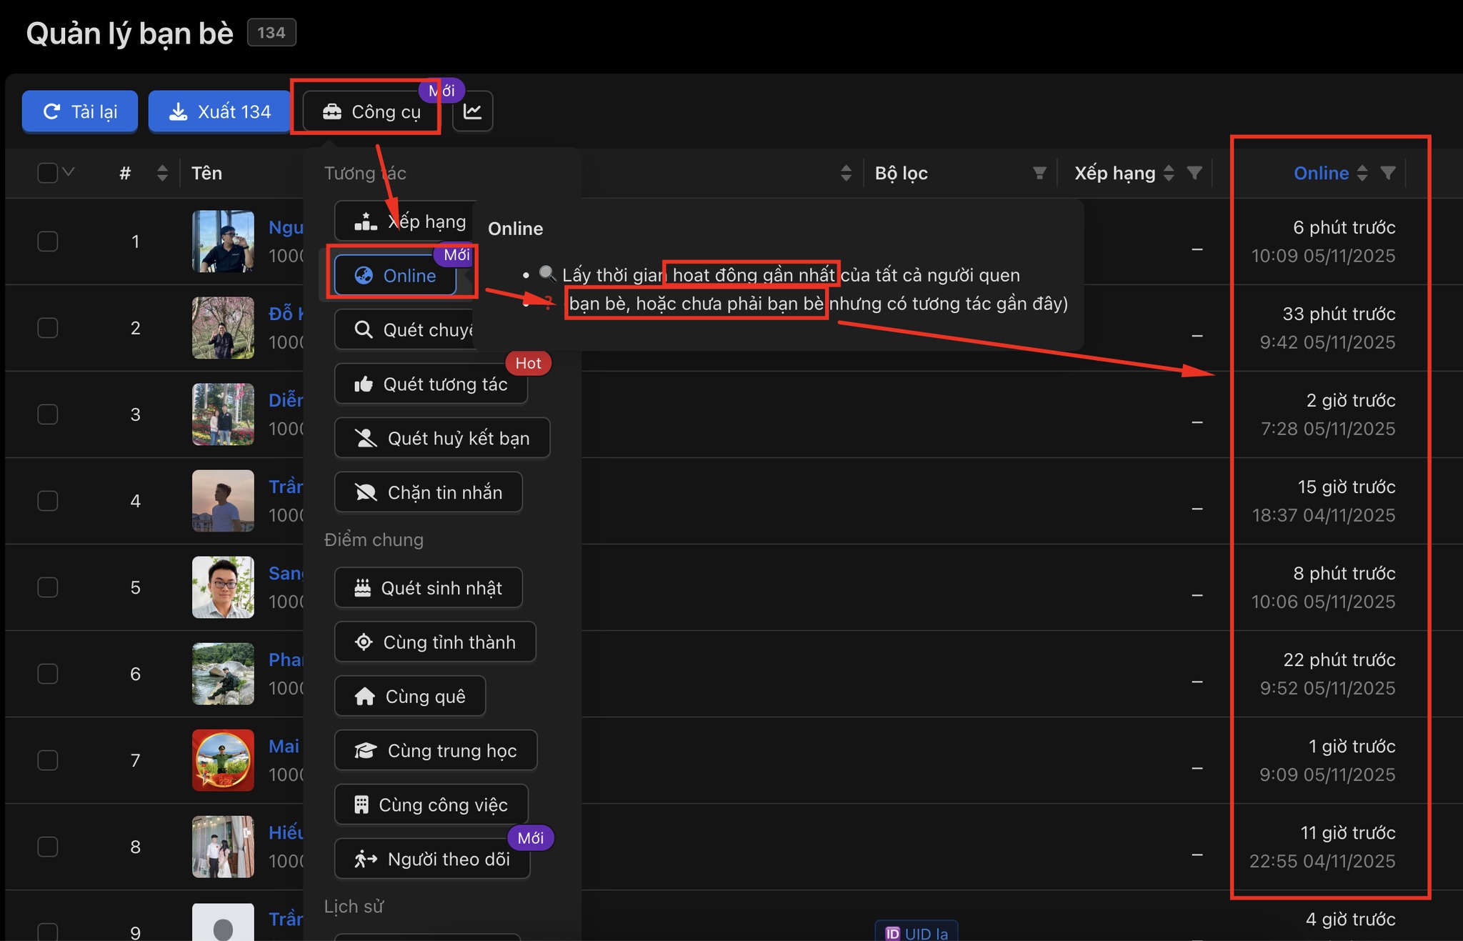Click the Online column header text
Image resolution: width=1463 pixels, height=941 pixels.
tap(1321, 173)
